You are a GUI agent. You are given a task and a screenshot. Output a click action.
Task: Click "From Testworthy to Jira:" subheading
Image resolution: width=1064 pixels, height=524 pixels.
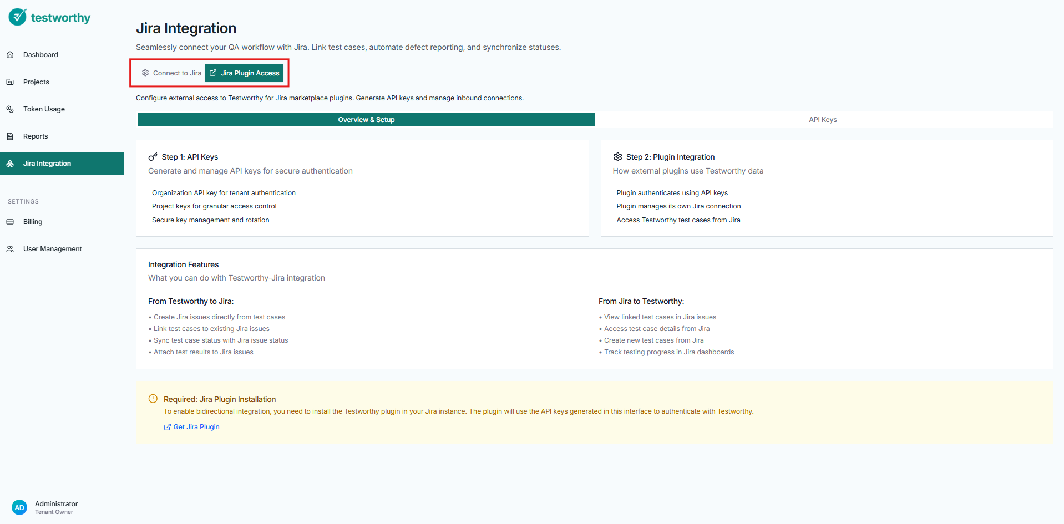(191, 301)
